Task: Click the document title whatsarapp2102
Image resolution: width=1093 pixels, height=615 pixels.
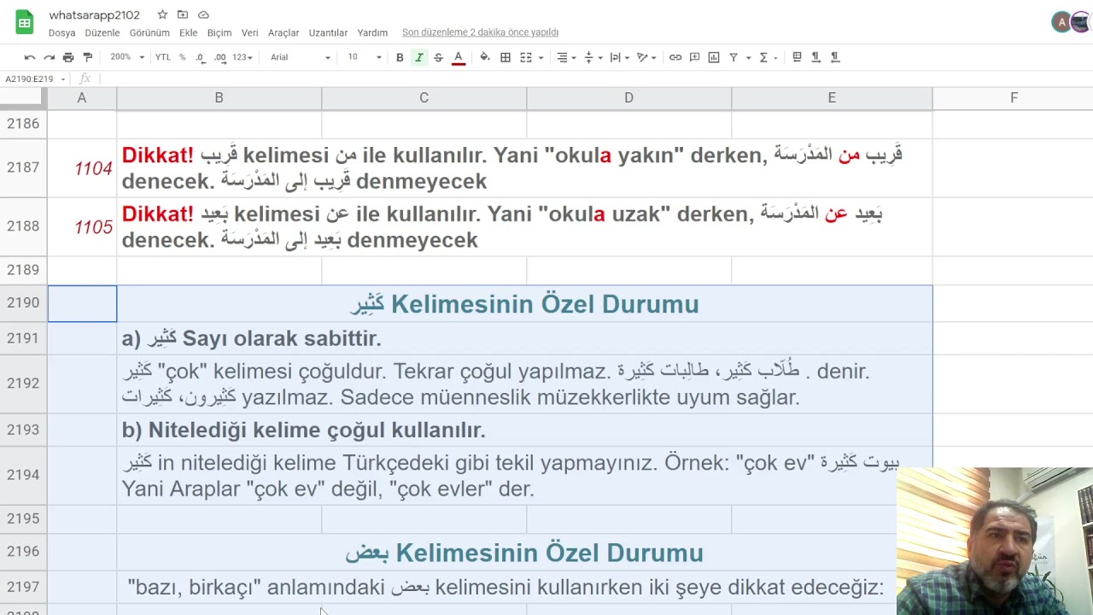Action: point(94,15)
